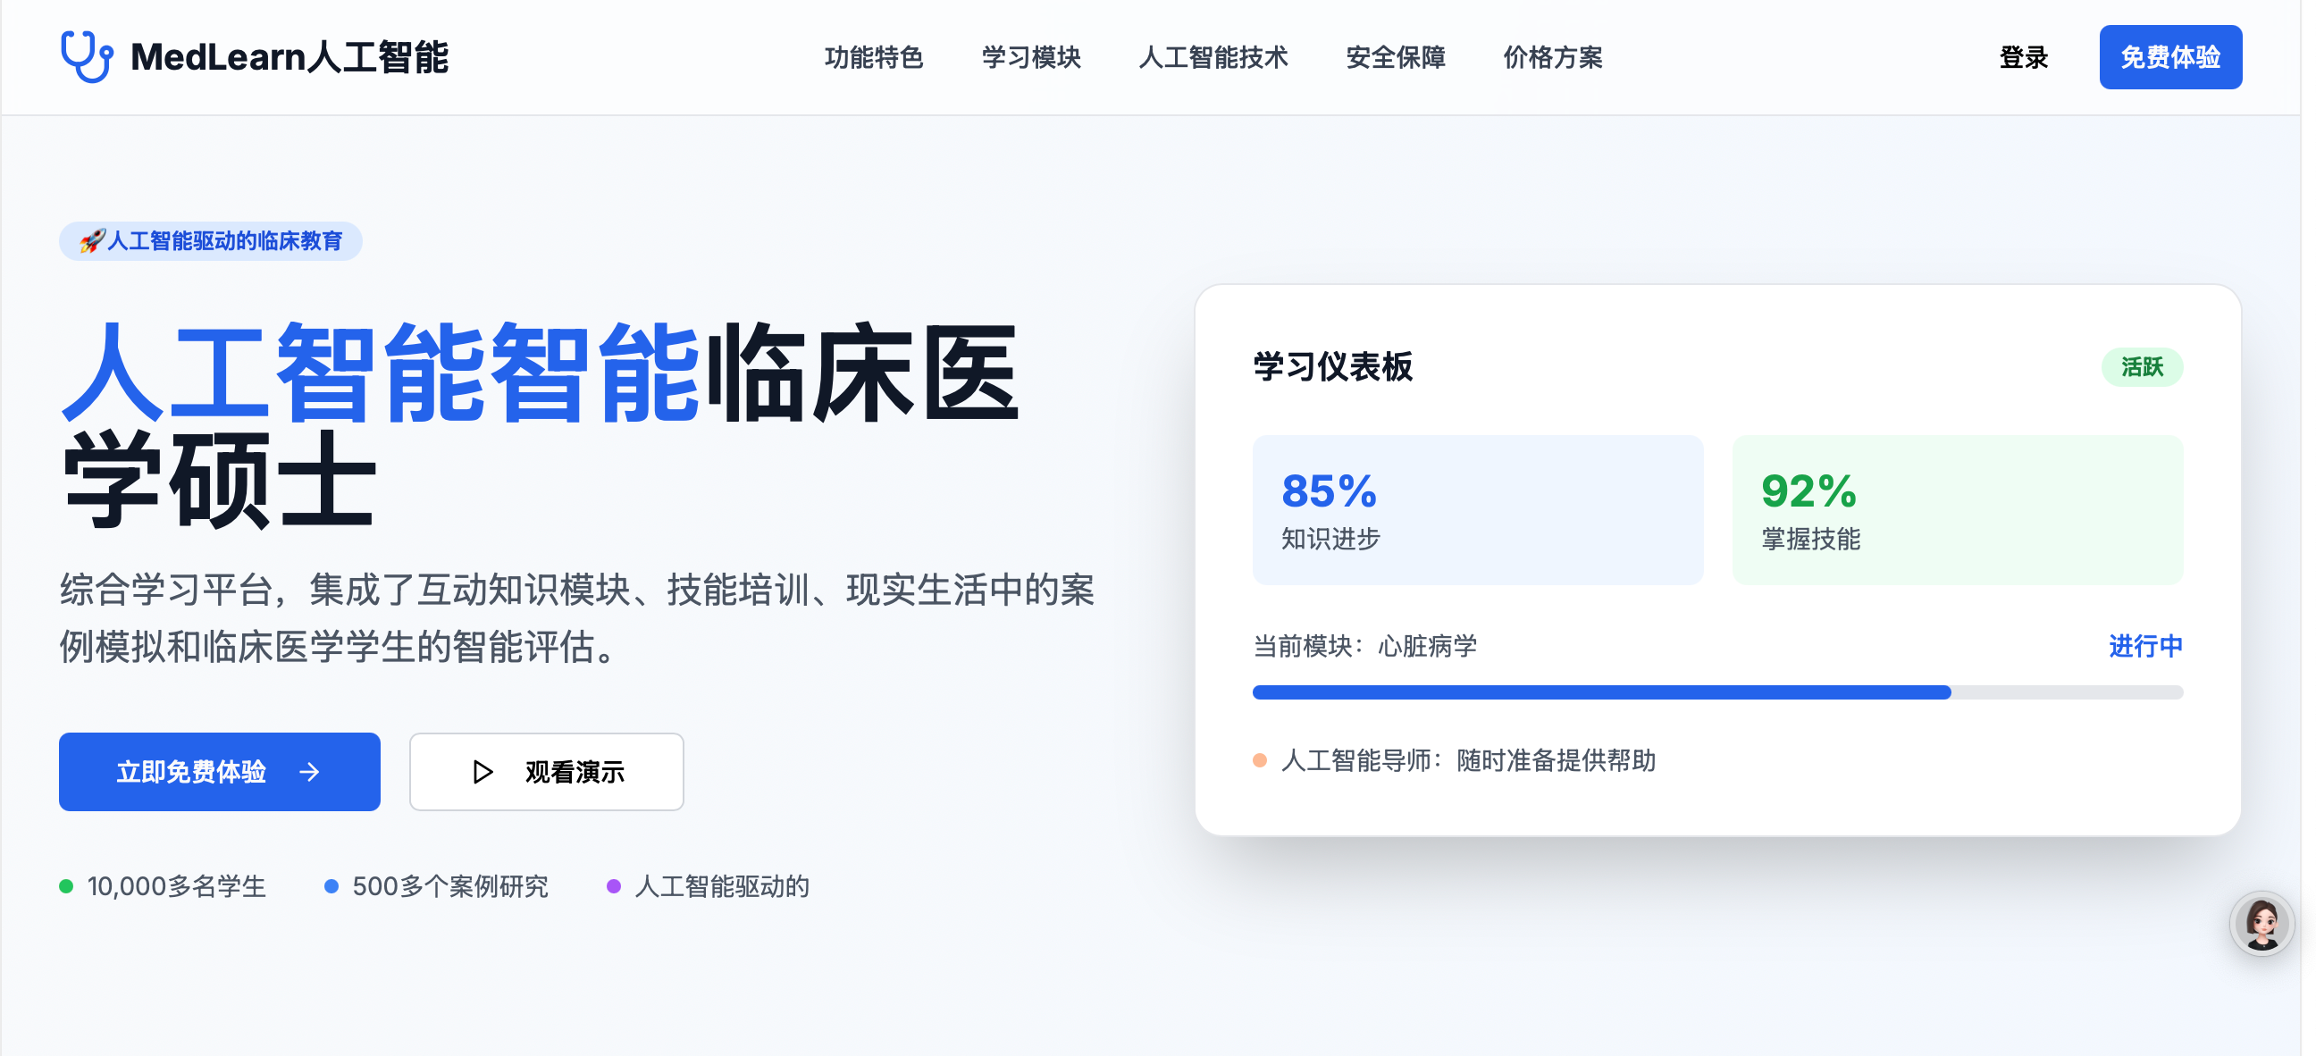Click the stethoscope logo icon
This screenshot has height=1056, width=2316.
(x=87, y=56)
